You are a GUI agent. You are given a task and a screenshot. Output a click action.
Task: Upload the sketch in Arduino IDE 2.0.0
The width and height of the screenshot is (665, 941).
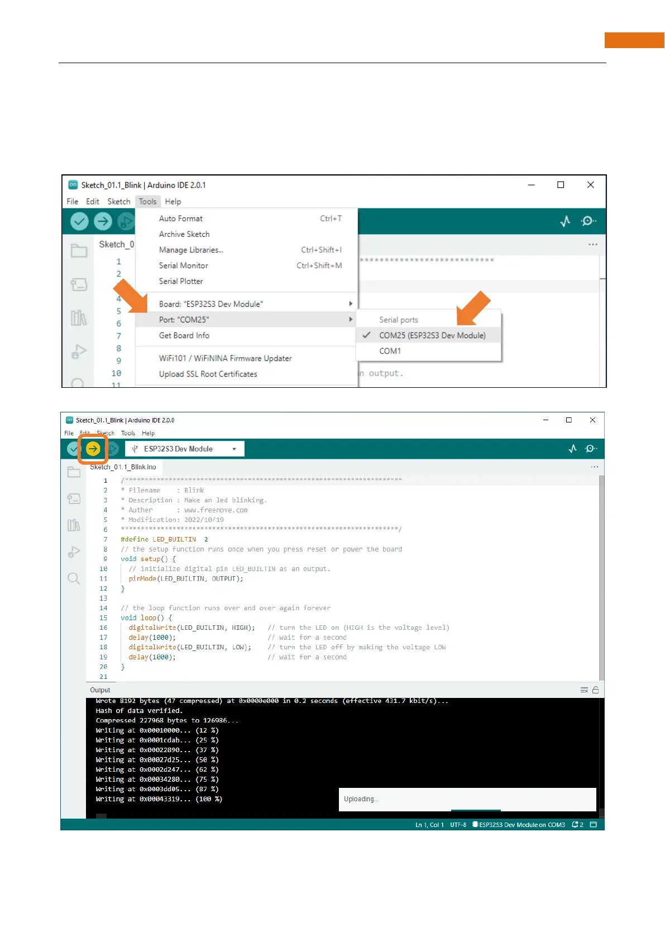93,449
